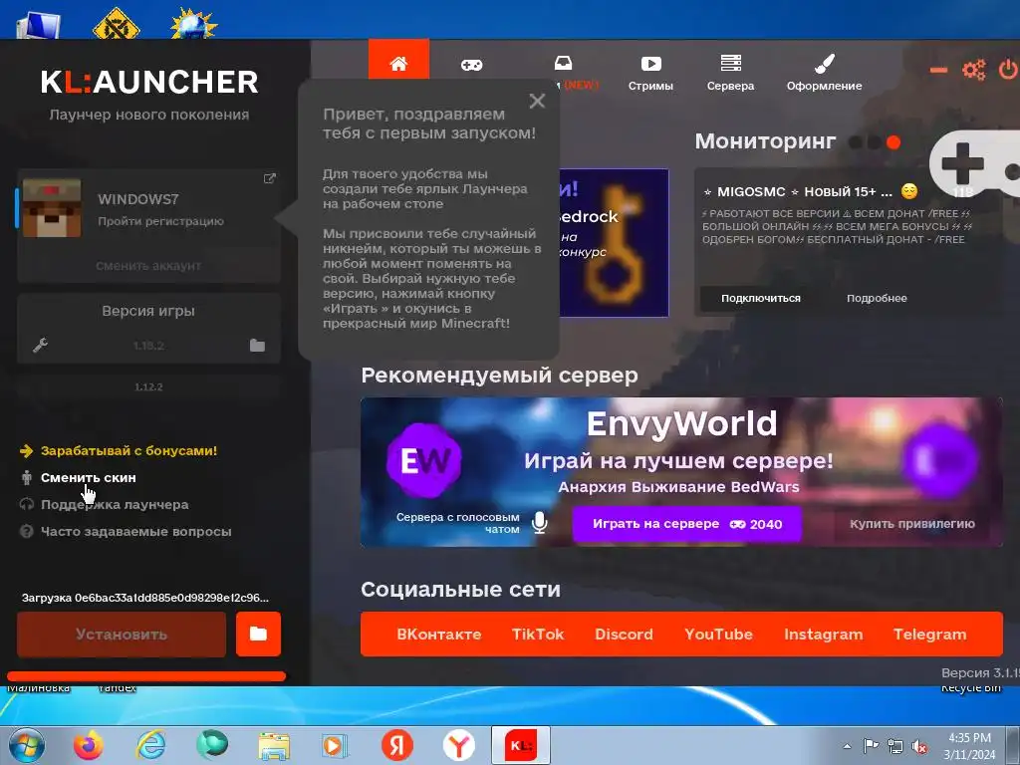Viewport: 1020px width, 765px height.
Task: Launch Firefox from taskbar
Action: pyautogui.click(x=89, y=745)
